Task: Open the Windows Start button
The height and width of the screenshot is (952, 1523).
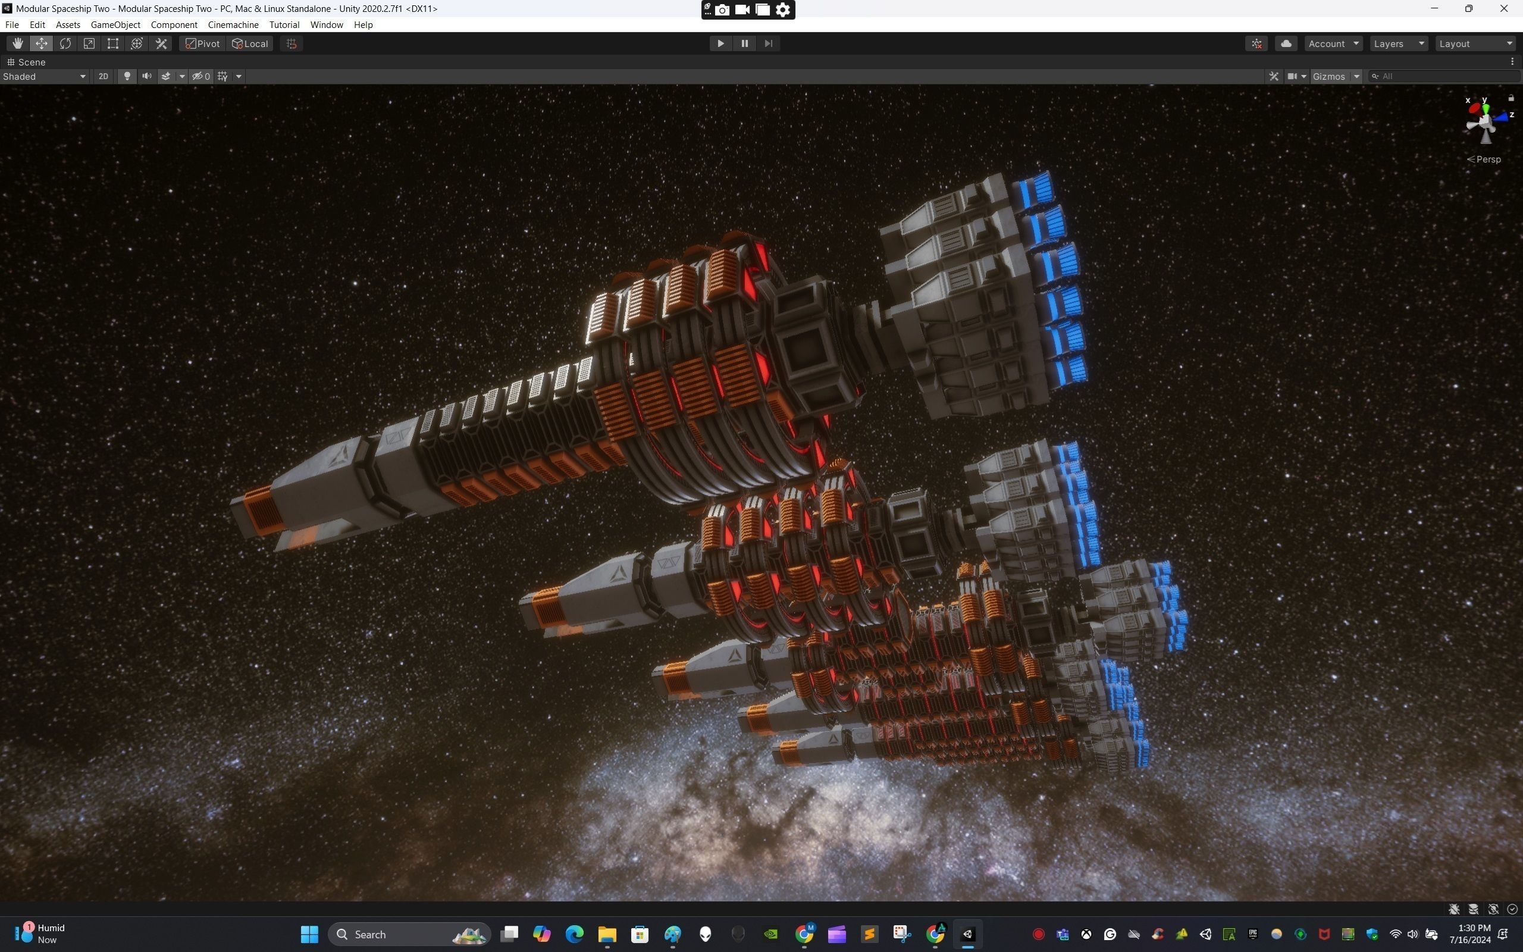Action: [x=309, y=934]
